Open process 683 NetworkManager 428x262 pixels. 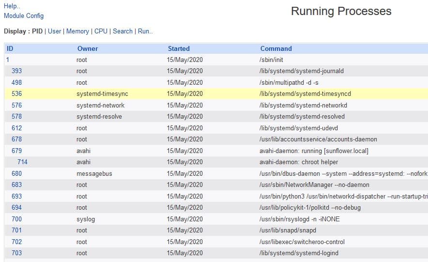[16, 185]
